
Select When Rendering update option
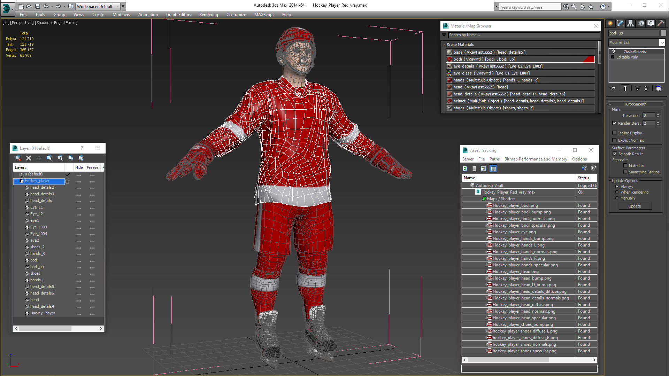pos(617,192)
